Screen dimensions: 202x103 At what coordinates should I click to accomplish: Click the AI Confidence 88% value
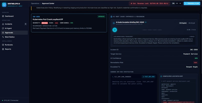point(196,58)
